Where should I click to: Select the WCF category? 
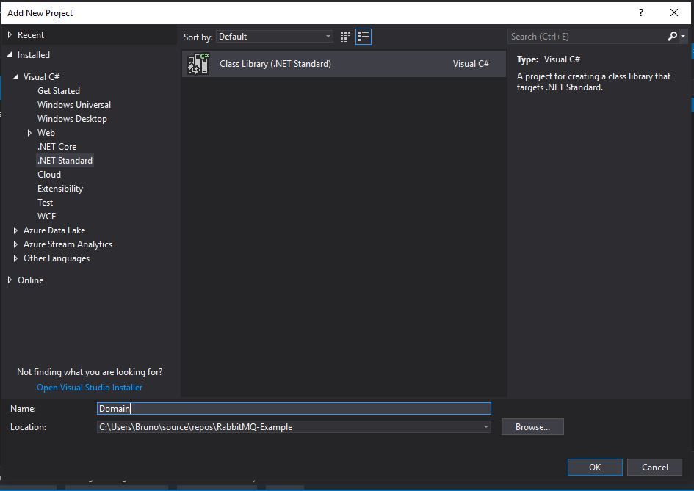tap(46, 217)
